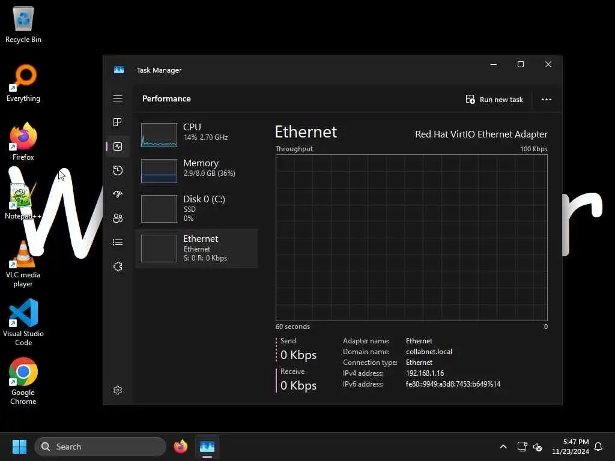Select the Memory performance item
The width and height of the screenshot is (615, 461).
coord(196,170)
